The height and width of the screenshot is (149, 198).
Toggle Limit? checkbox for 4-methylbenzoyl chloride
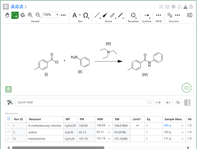(138, 125)
